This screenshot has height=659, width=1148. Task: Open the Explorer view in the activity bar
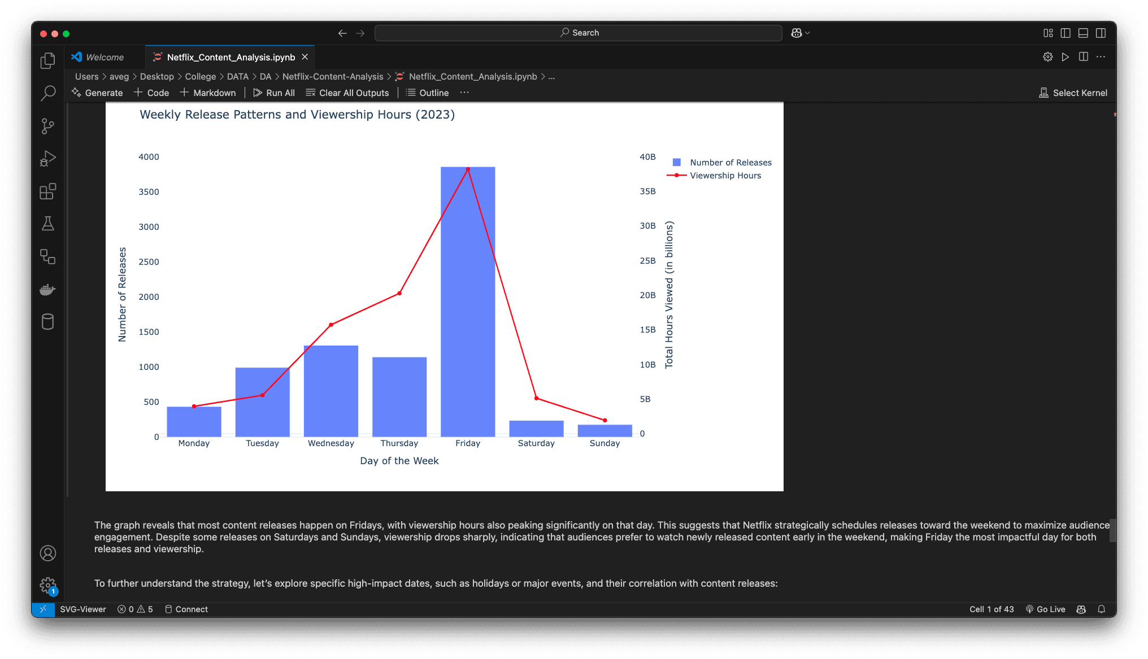click(48, 60)
